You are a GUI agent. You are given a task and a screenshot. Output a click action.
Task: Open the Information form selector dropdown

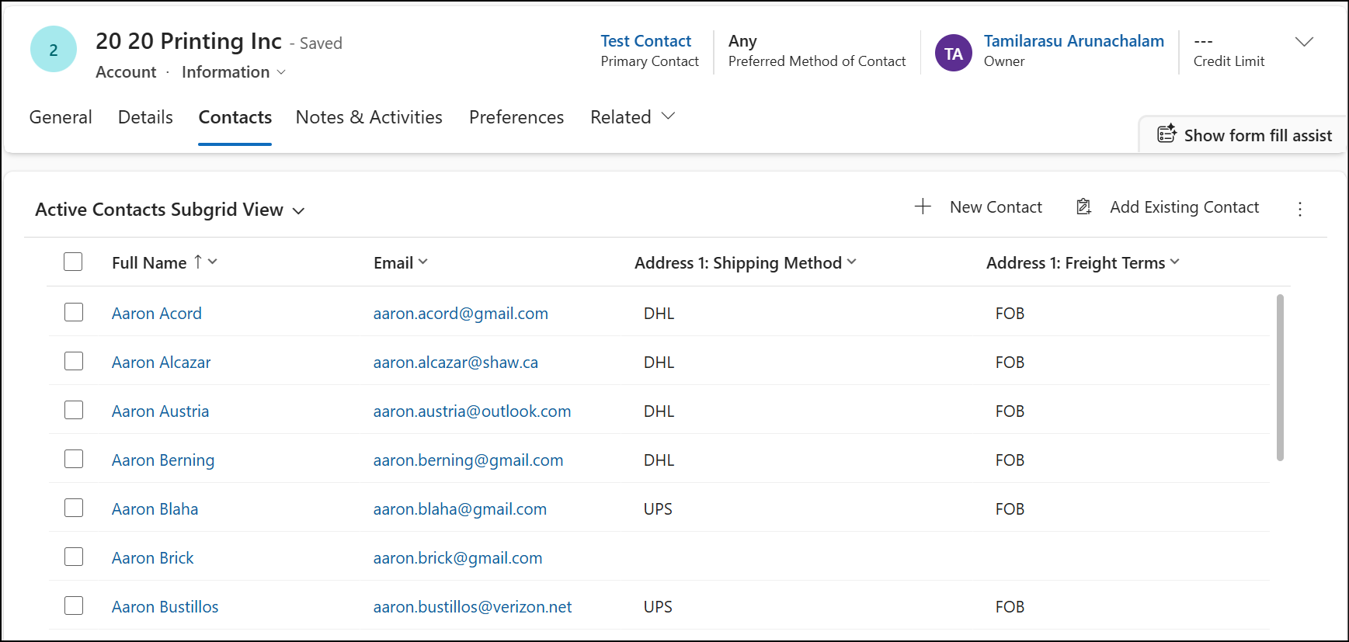click(x=234, y=72)
